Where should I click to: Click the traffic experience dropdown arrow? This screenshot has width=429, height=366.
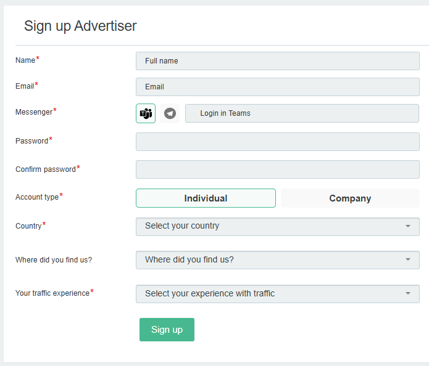tap(408, 294)
